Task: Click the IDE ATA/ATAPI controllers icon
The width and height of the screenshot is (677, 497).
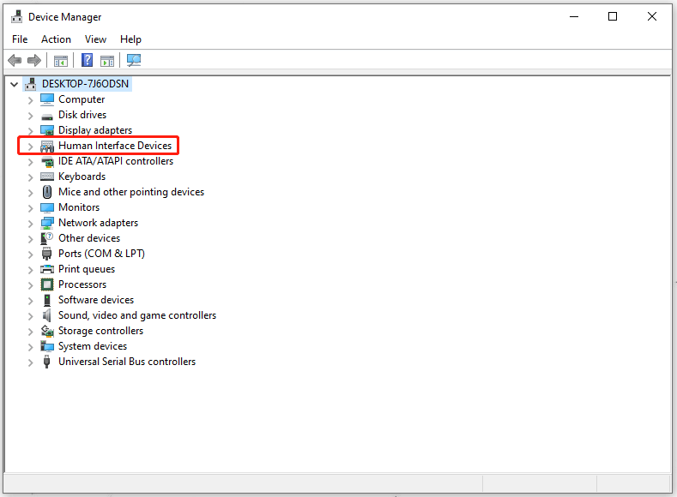Action: click(47, 162)
